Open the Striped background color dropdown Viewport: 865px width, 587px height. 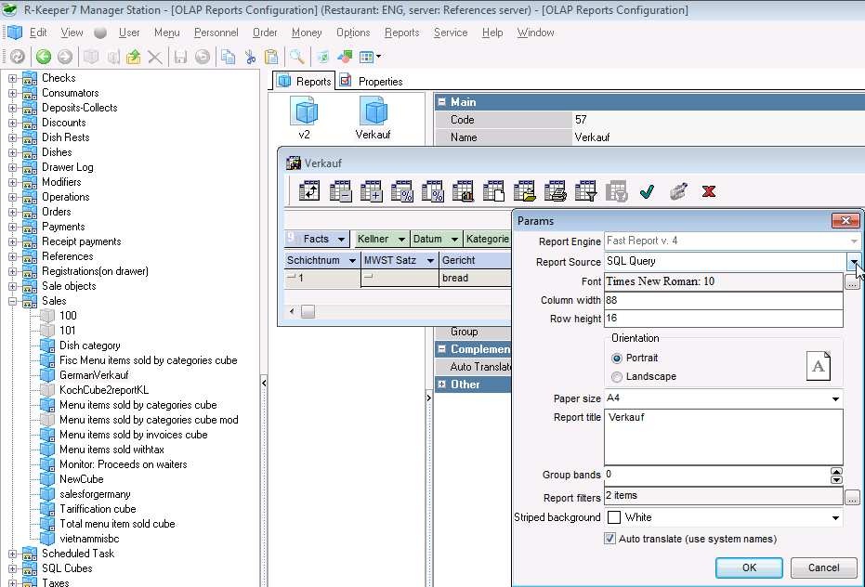pyautogui.click(x=835, y=517)
